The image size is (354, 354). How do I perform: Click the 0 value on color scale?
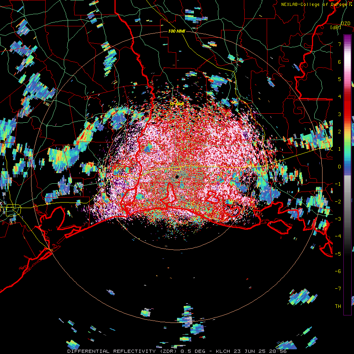pyautogui.click(x=339, y=167)
